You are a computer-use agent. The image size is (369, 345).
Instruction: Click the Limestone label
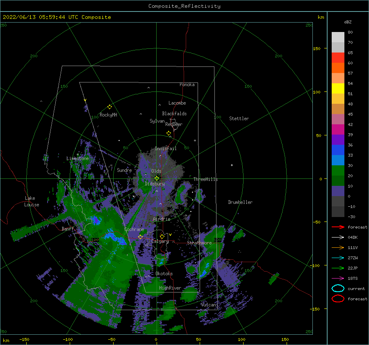tap(77, 158)
